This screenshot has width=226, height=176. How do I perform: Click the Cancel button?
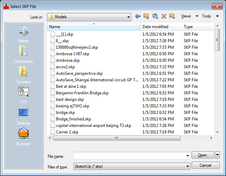coord(205,165)
